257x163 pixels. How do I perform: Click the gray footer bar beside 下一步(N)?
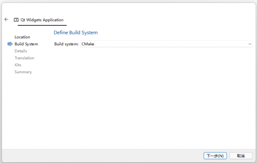click(x=100, y=156)
